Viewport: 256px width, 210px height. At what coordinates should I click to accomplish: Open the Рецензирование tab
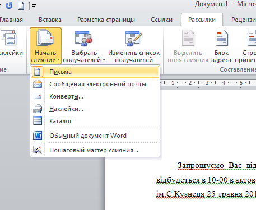(243, 20)
